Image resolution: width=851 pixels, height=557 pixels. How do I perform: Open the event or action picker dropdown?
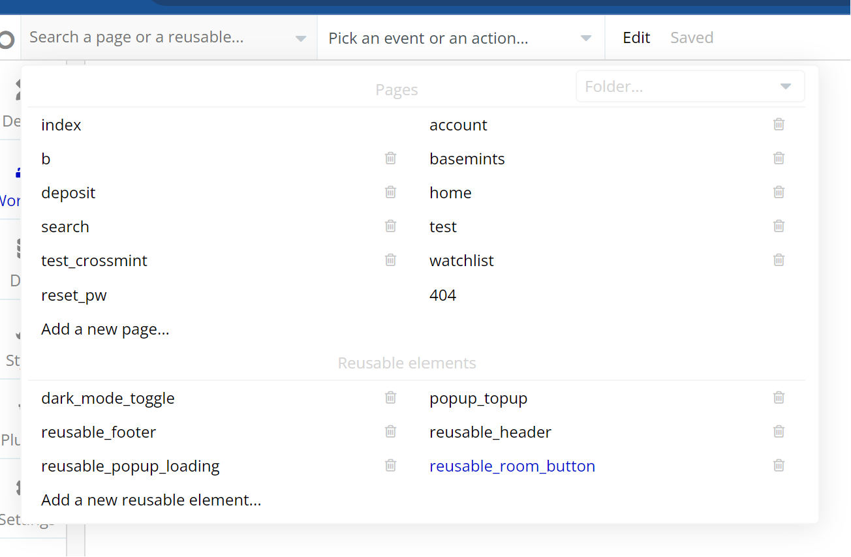tap(460, 38)
